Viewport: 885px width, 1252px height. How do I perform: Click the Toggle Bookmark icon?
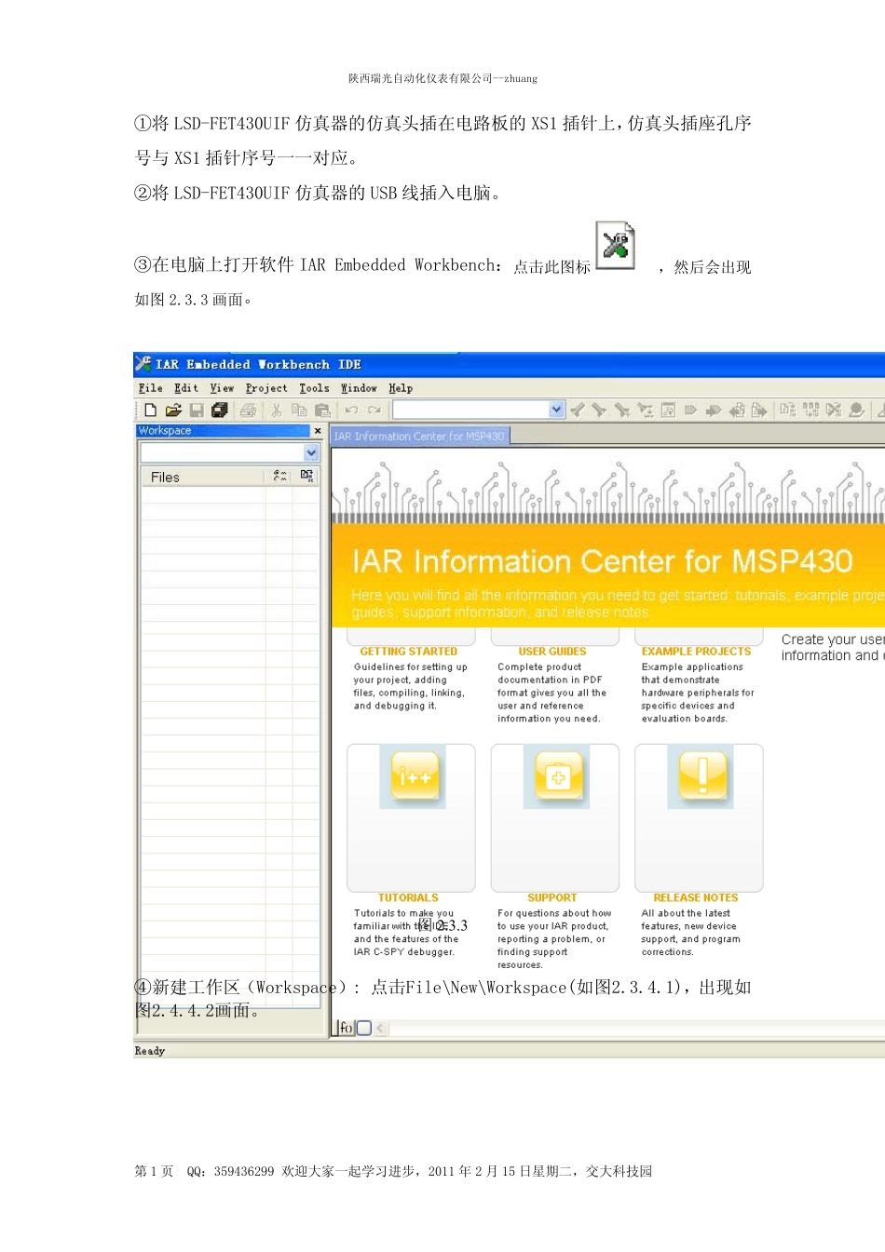690,410
